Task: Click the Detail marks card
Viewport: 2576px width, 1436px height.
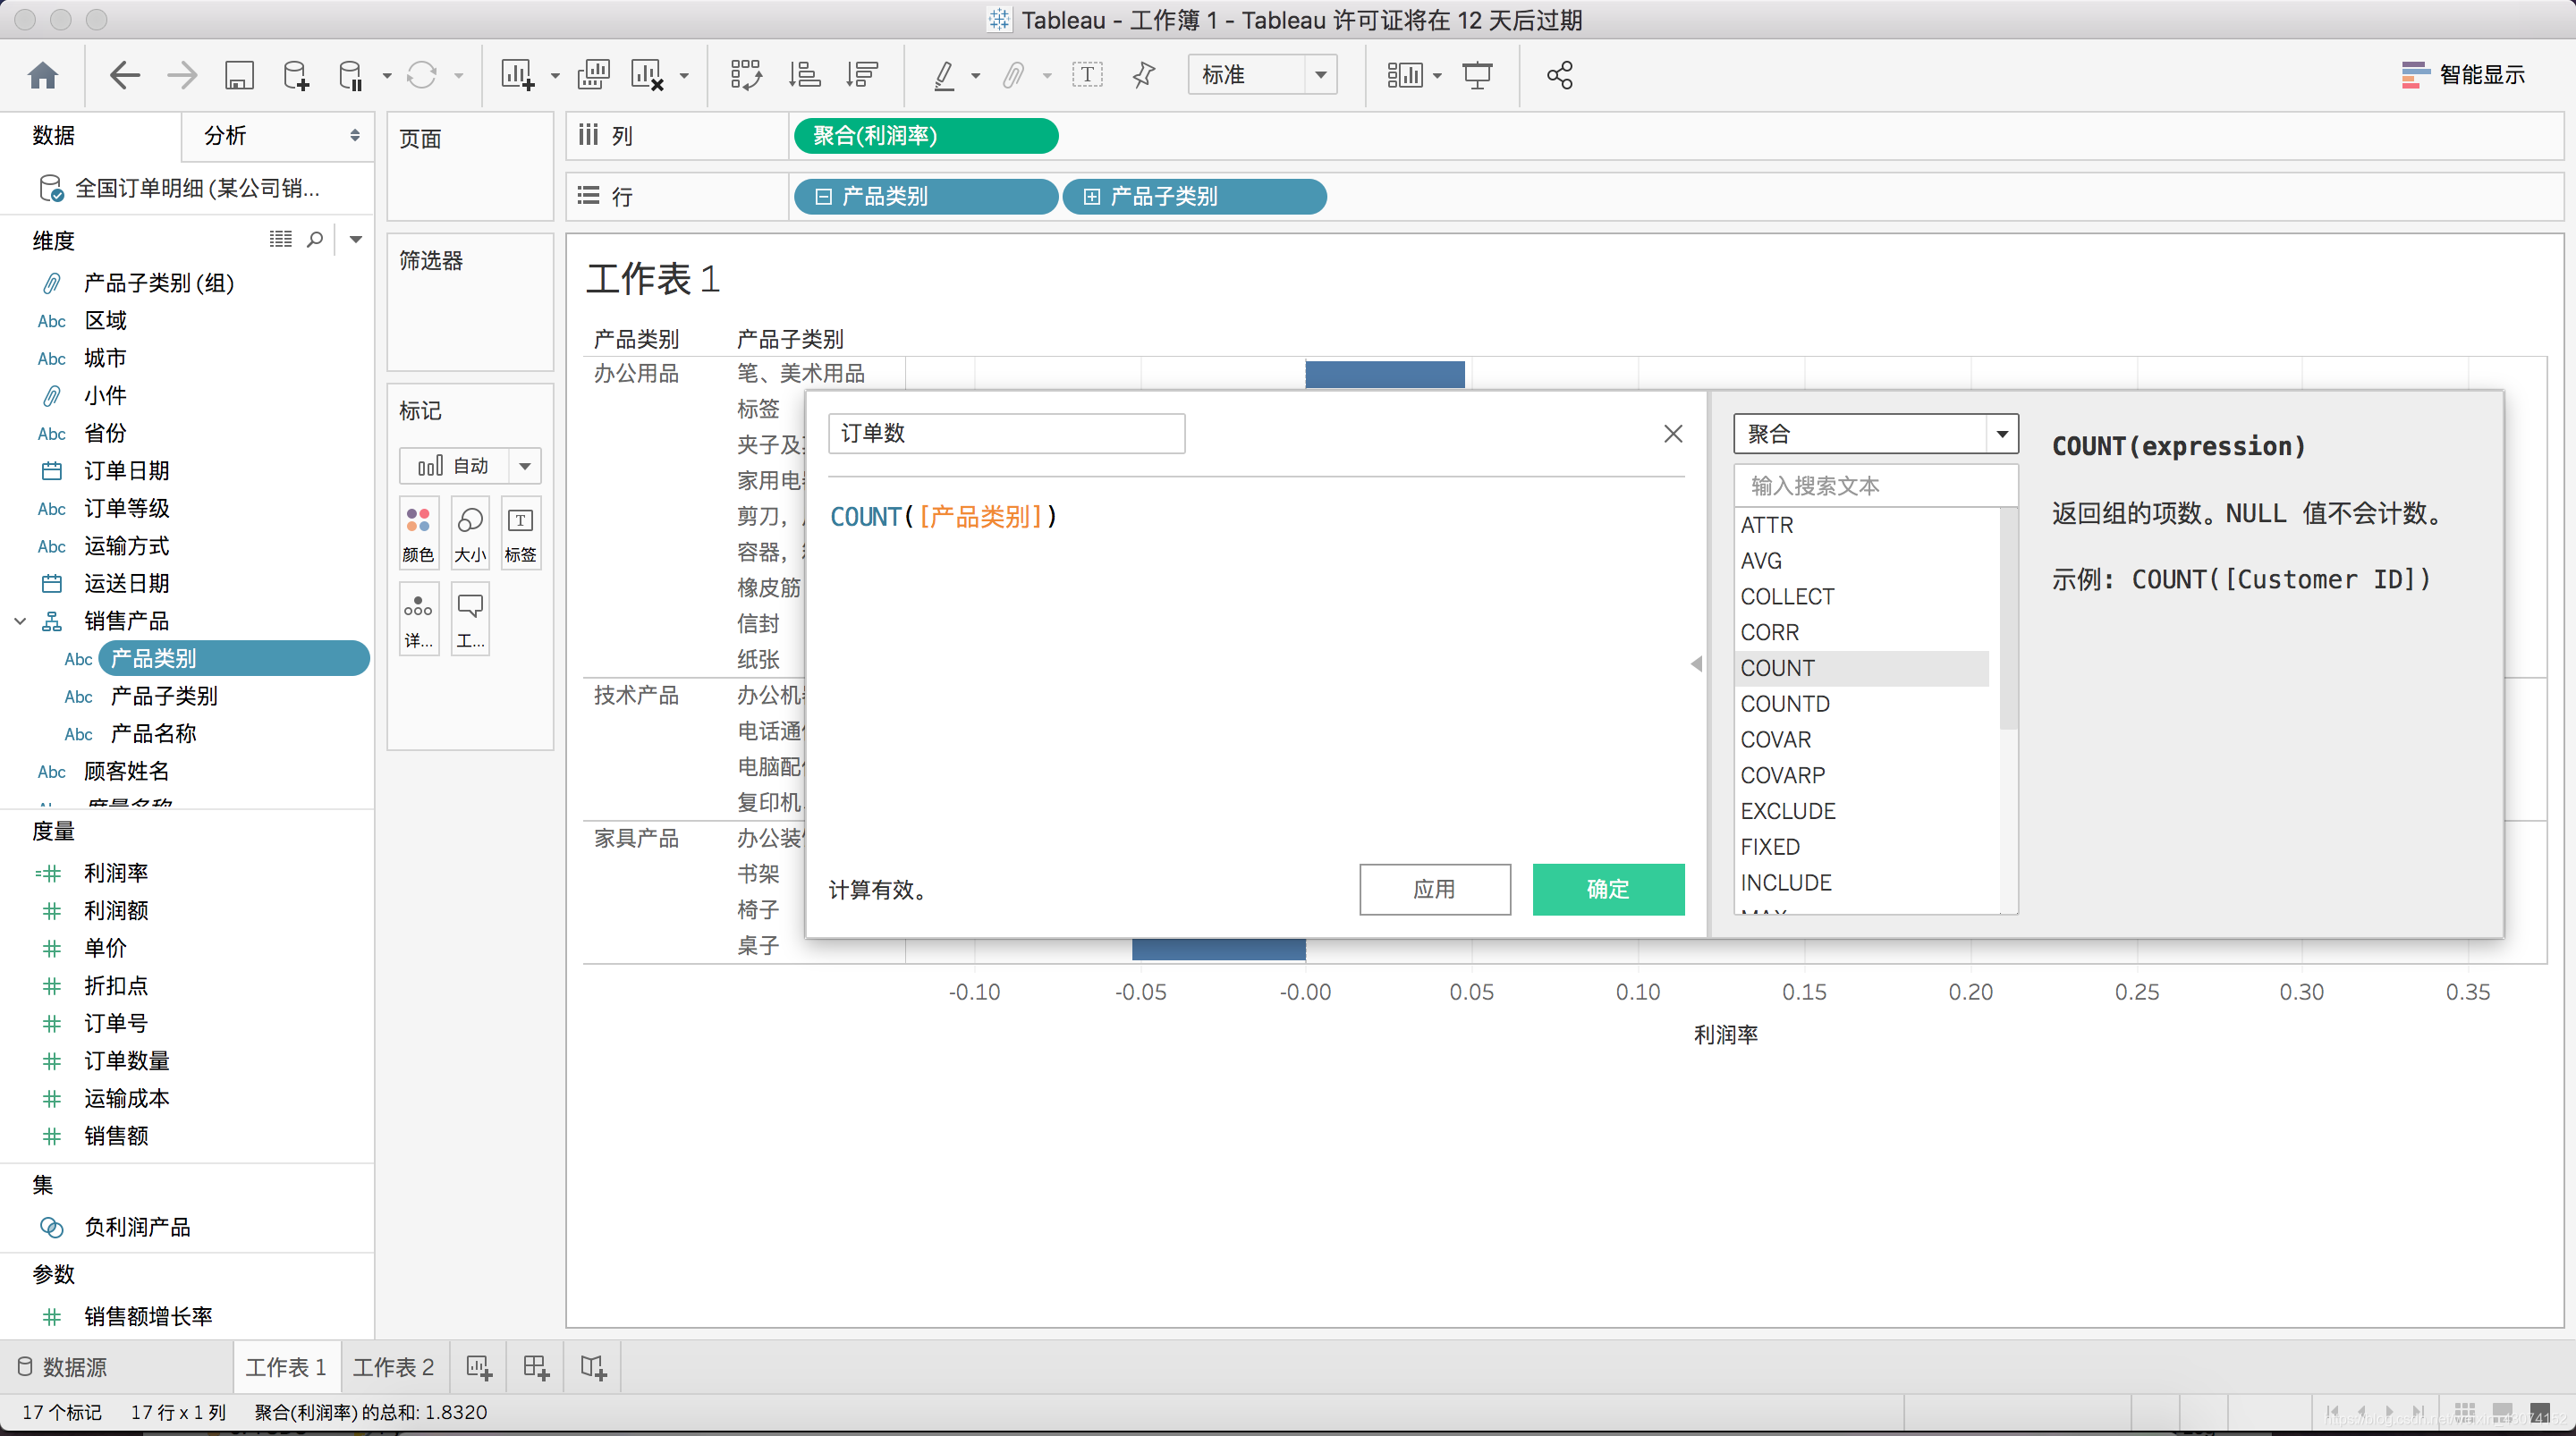Action: pyautogui.click(x=418, y=620)
